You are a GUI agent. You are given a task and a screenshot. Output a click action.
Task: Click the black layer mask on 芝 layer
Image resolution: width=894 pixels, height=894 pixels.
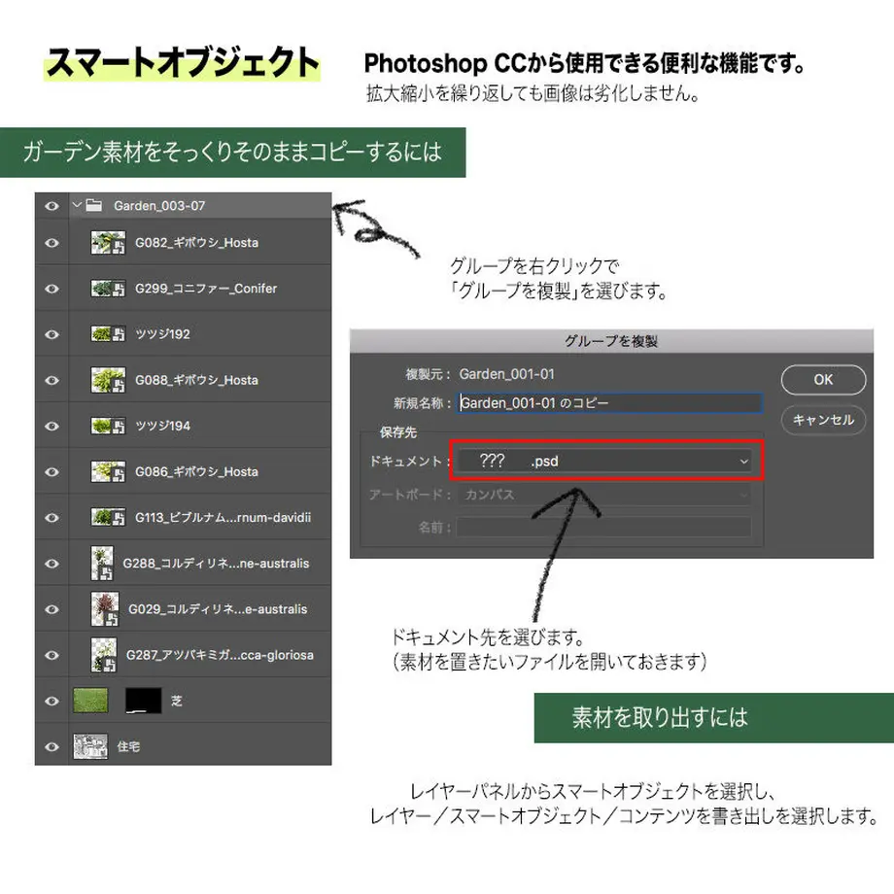144,701
